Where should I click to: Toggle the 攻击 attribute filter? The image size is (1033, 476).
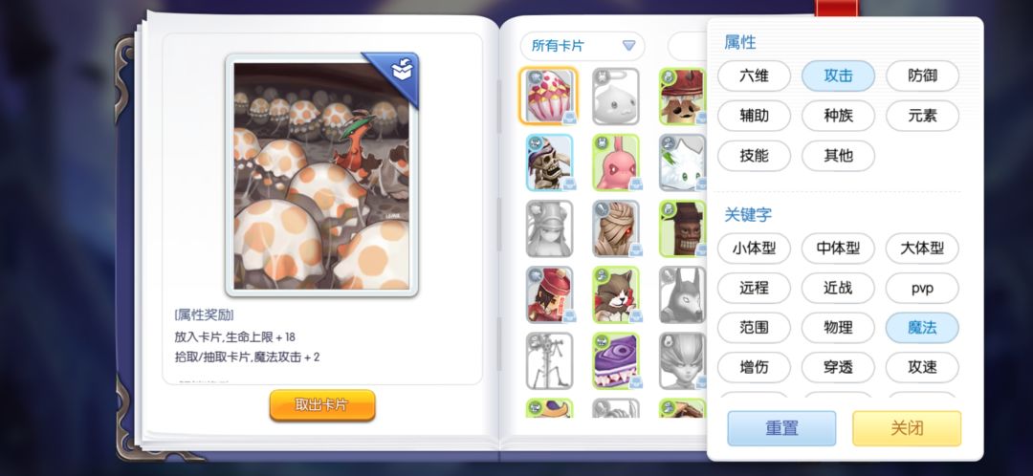point(838,76)
